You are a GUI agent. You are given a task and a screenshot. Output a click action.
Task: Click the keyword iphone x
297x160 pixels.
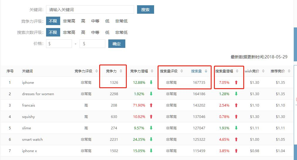tap(29, 151)
